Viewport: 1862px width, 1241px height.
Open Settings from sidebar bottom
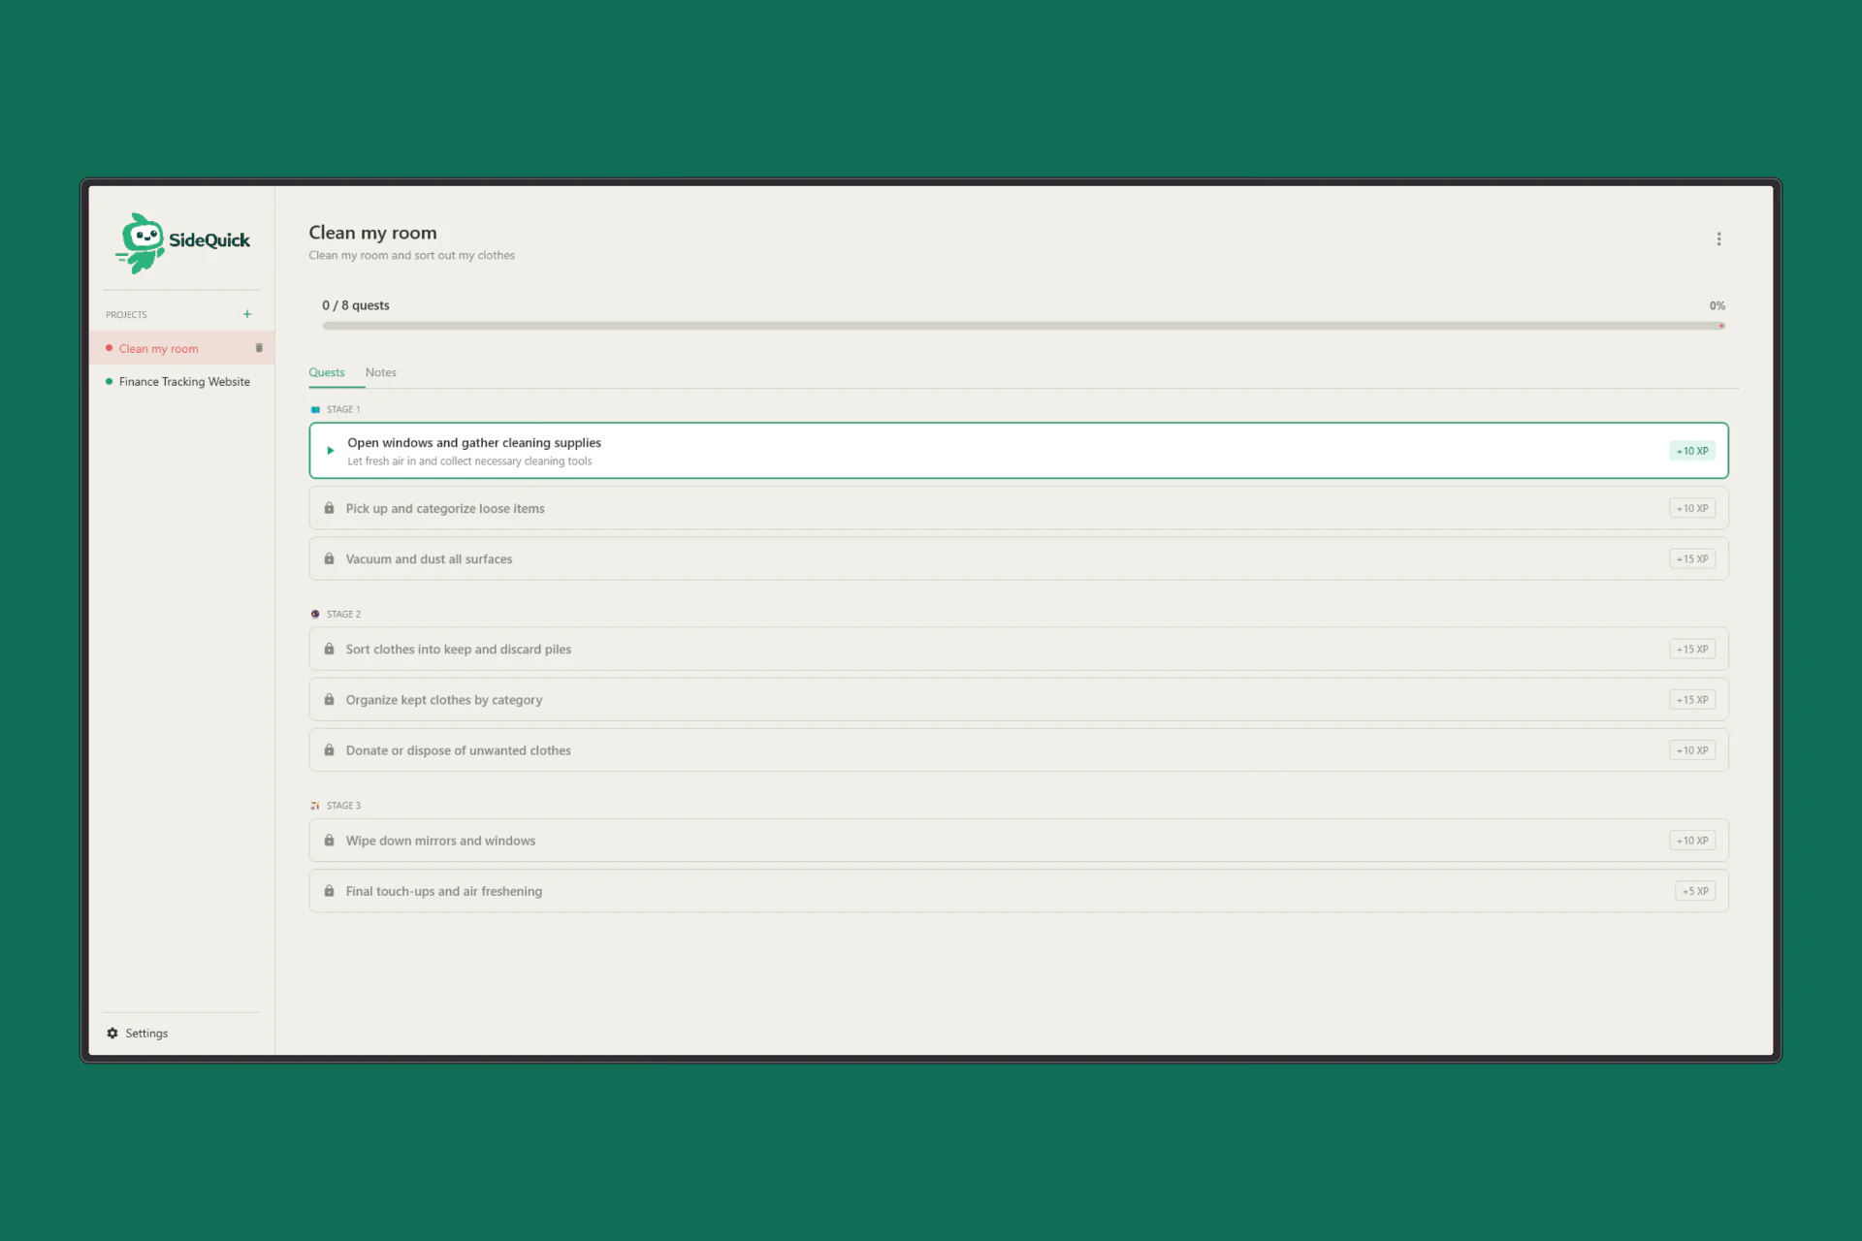[146, 1034]
